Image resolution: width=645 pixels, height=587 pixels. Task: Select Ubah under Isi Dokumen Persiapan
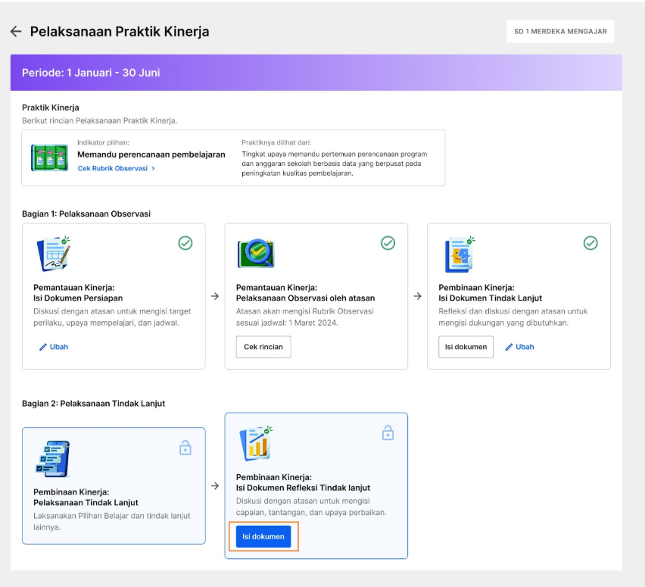(54, 347)
